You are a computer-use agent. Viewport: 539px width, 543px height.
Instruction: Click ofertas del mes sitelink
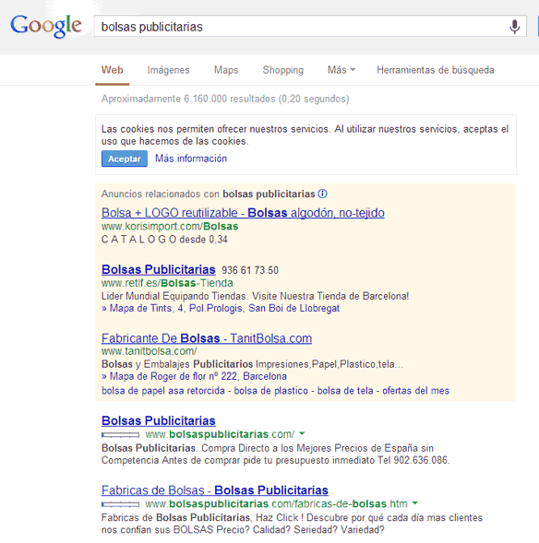tap(415, 391)
